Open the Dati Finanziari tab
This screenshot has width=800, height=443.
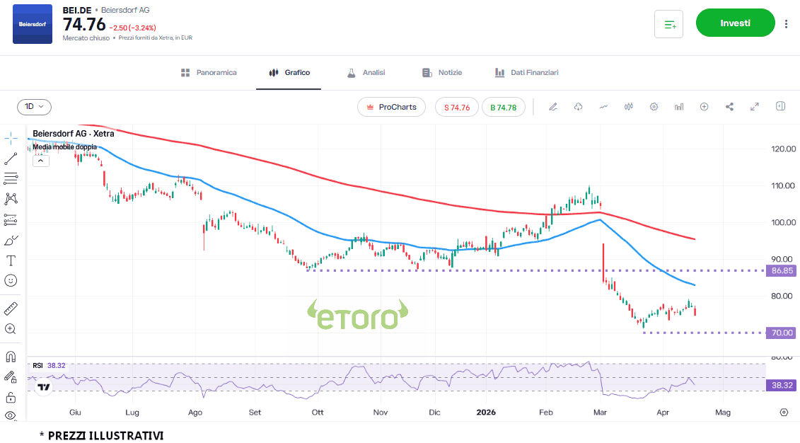526,73
